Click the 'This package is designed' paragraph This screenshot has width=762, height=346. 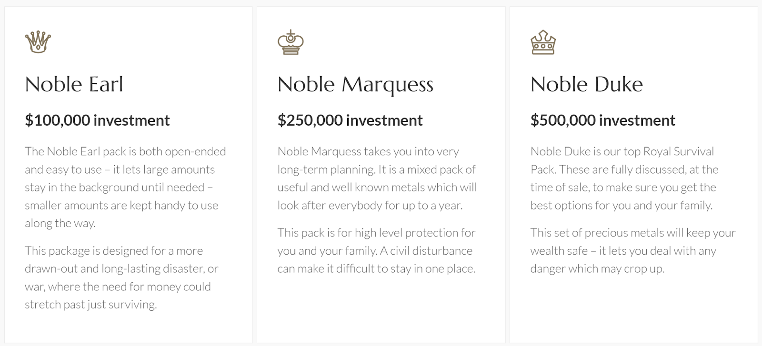[121, 277]
